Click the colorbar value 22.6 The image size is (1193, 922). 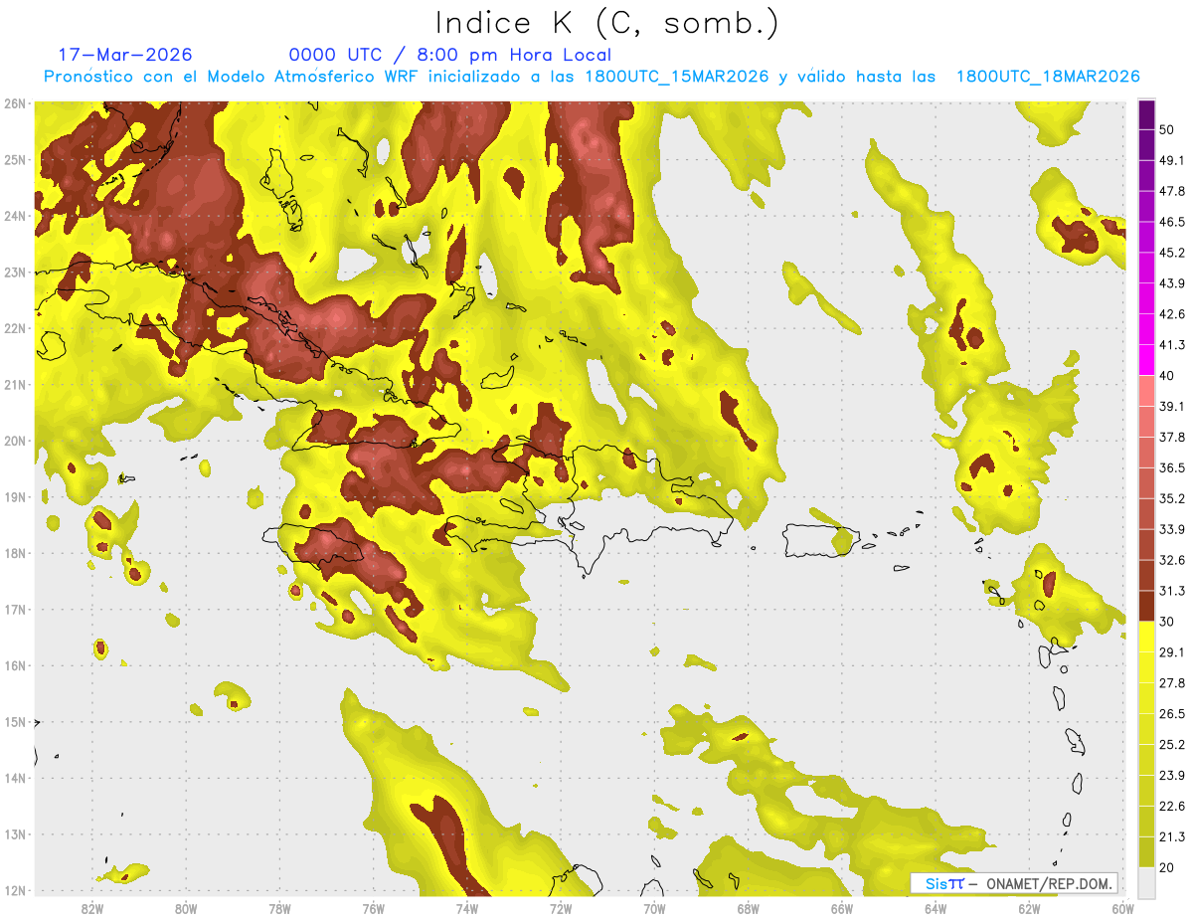click(1172, 807)
